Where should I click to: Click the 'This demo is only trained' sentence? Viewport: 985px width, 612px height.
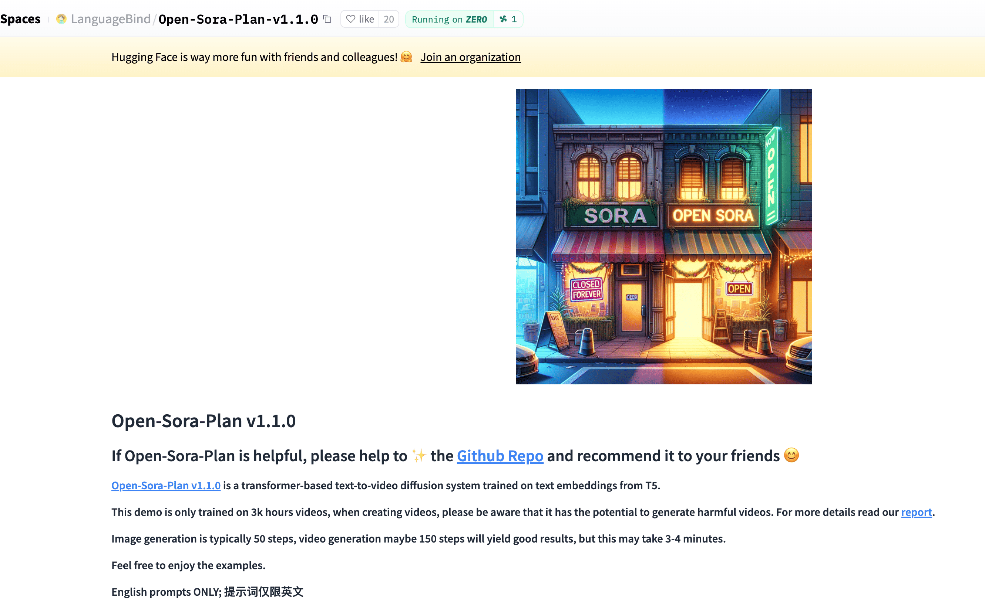click(x=523, y=512)
